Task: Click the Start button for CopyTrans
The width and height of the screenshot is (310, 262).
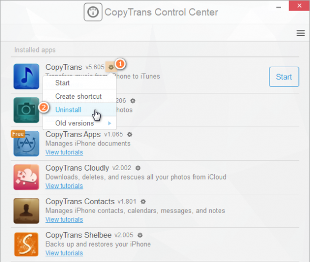Action: pyautogui.click(x=284, y=77)
